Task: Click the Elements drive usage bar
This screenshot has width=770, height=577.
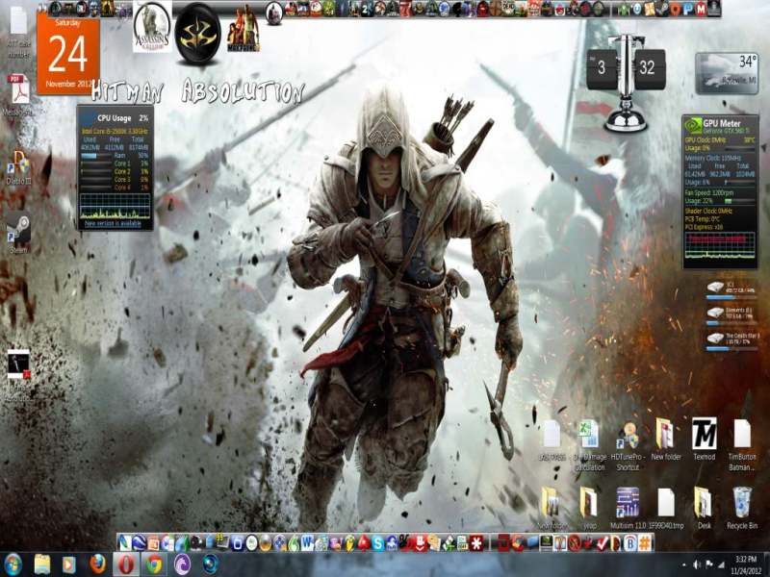Action: point(731,323)
